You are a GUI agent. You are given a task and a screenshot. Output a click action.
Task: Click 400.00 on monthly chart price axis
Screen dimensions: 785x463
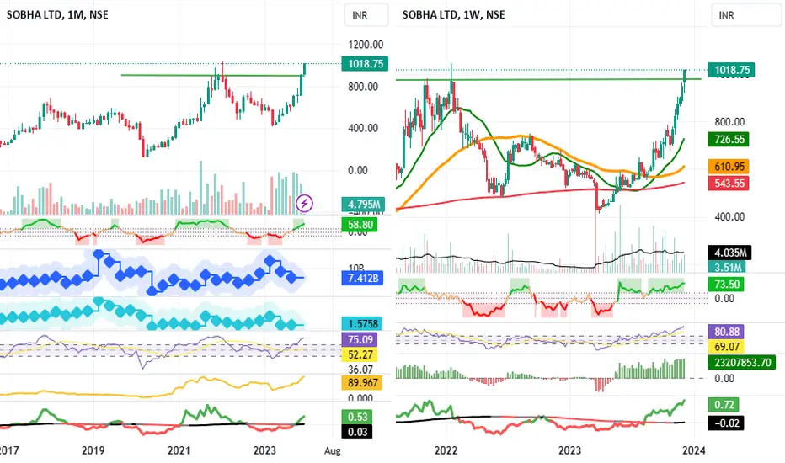tap(364, 128)
